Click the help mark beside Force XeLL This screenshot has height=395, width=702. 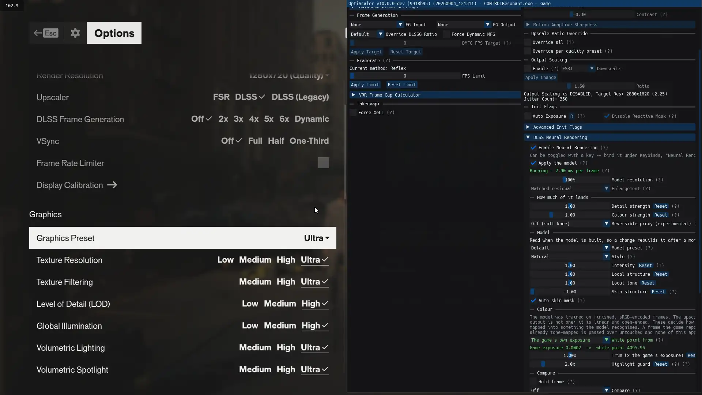pyautogui.click(x=390, y=113)
